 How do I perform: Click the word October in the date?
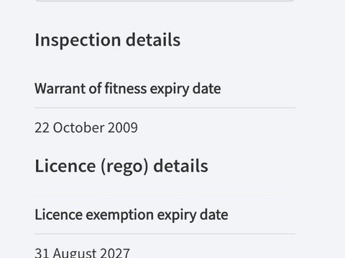tap(78, 128)
